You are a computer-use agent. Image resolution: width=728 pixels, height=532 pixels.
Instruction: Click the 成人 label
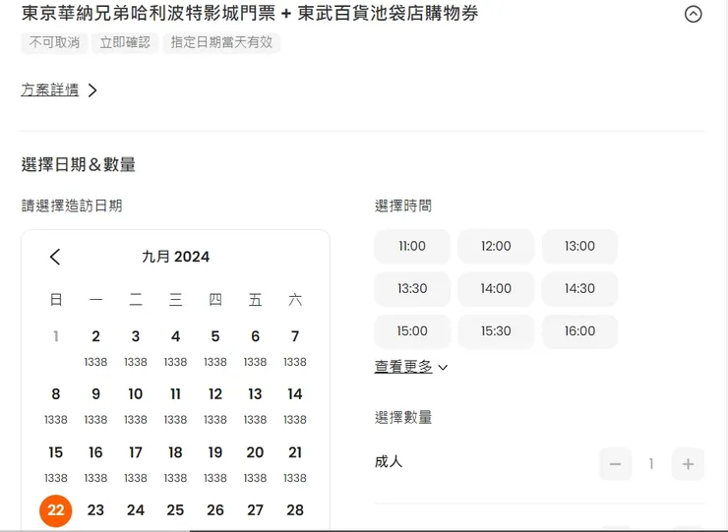click(x=389, y=461)
